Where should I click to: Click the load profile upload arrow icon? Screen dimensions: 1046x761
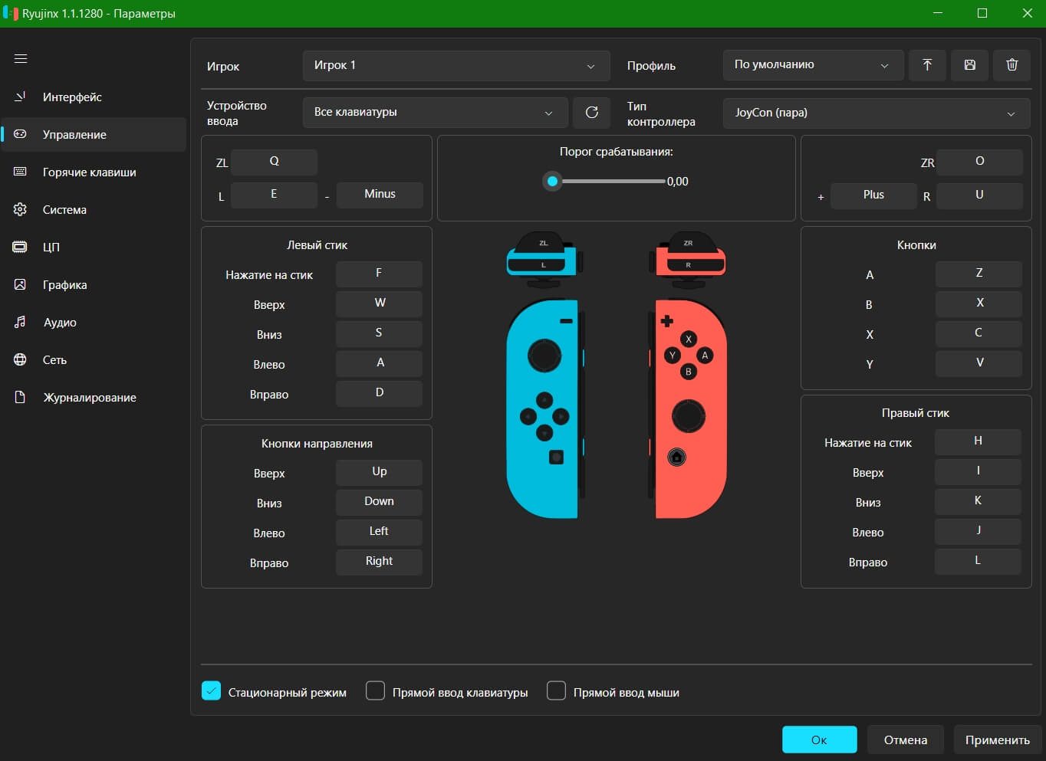(927, 65)
